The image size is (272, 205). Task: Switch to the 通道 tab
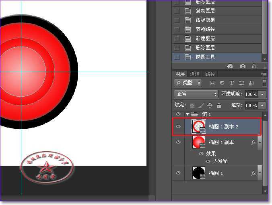(x=195, y=74)
